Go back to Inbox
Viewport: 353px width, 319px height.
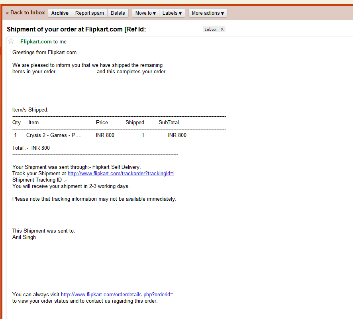(25, 13)
